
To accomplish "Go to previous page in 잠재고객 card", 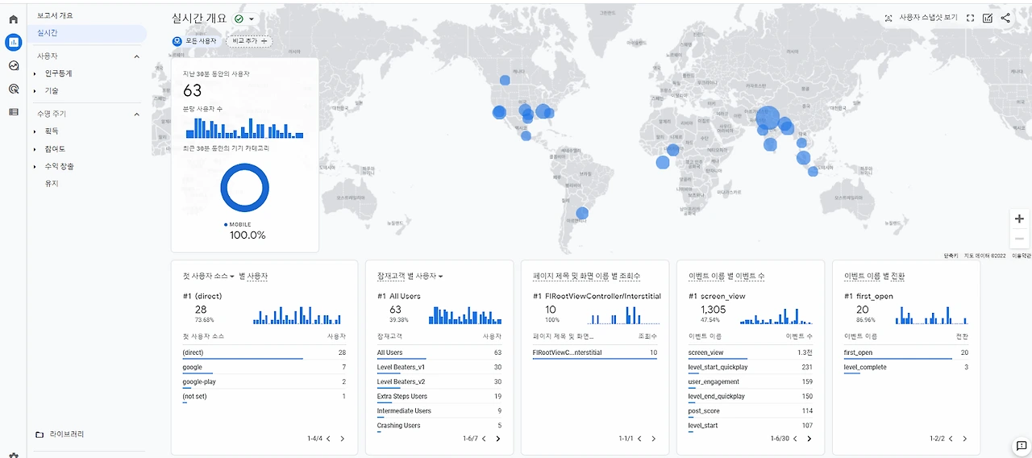I will pos(484,439).
